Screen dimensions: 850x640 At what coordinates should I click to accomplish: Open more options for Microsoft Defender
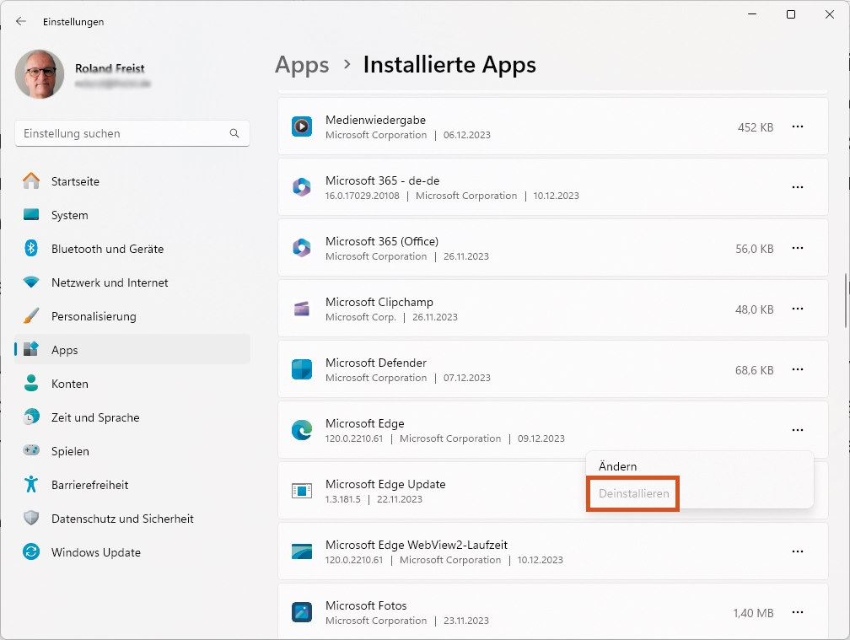[798, 369]
